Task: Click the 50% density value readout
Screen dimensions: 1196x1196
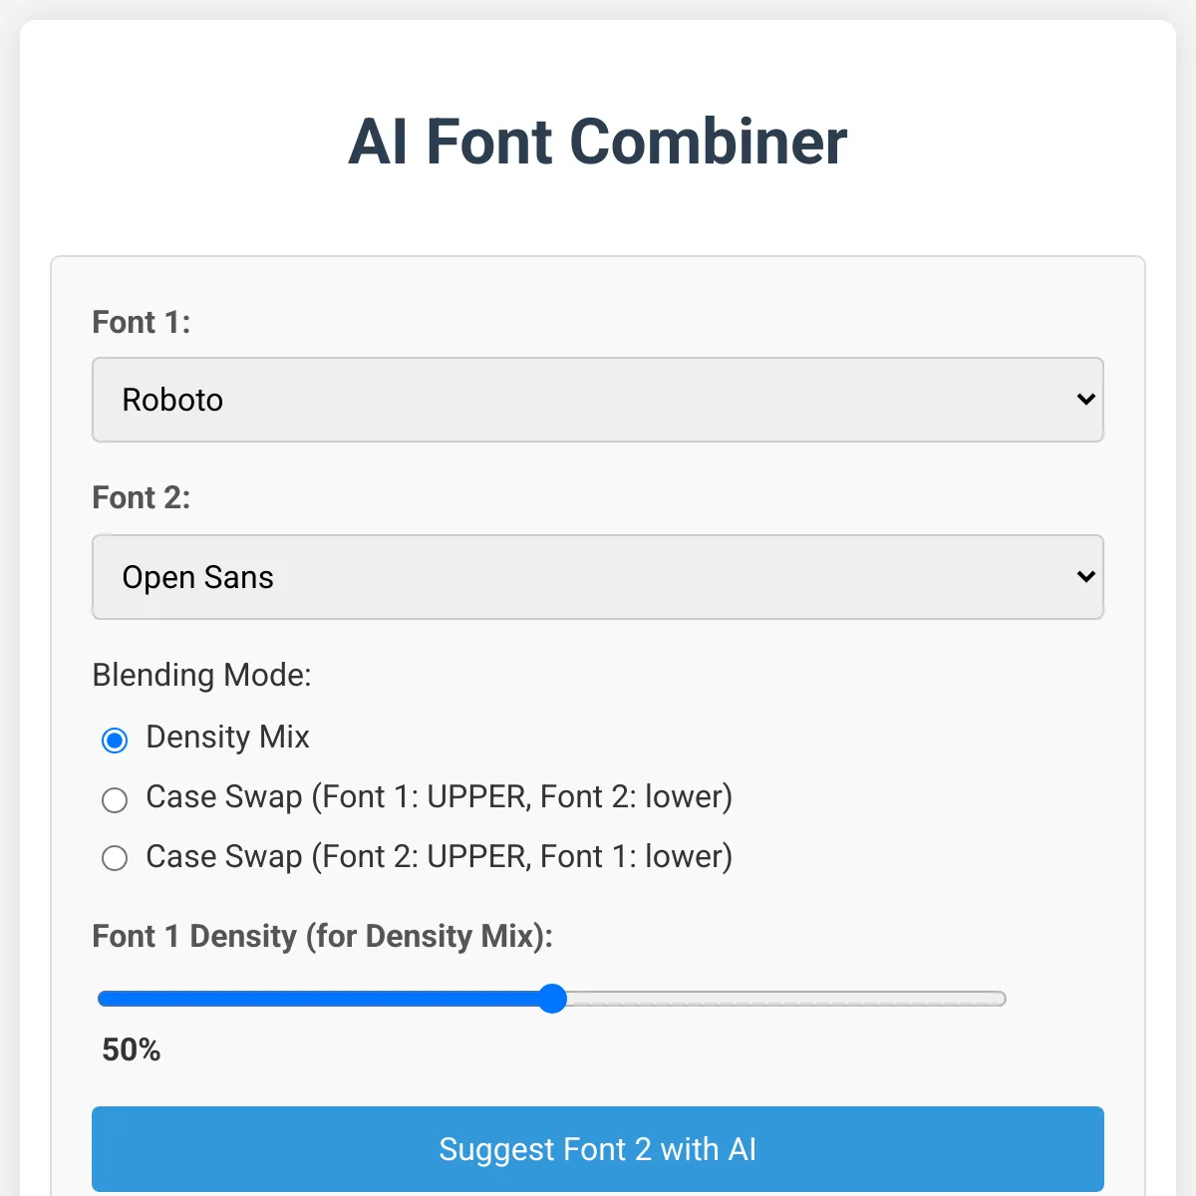Action: 131,1049
